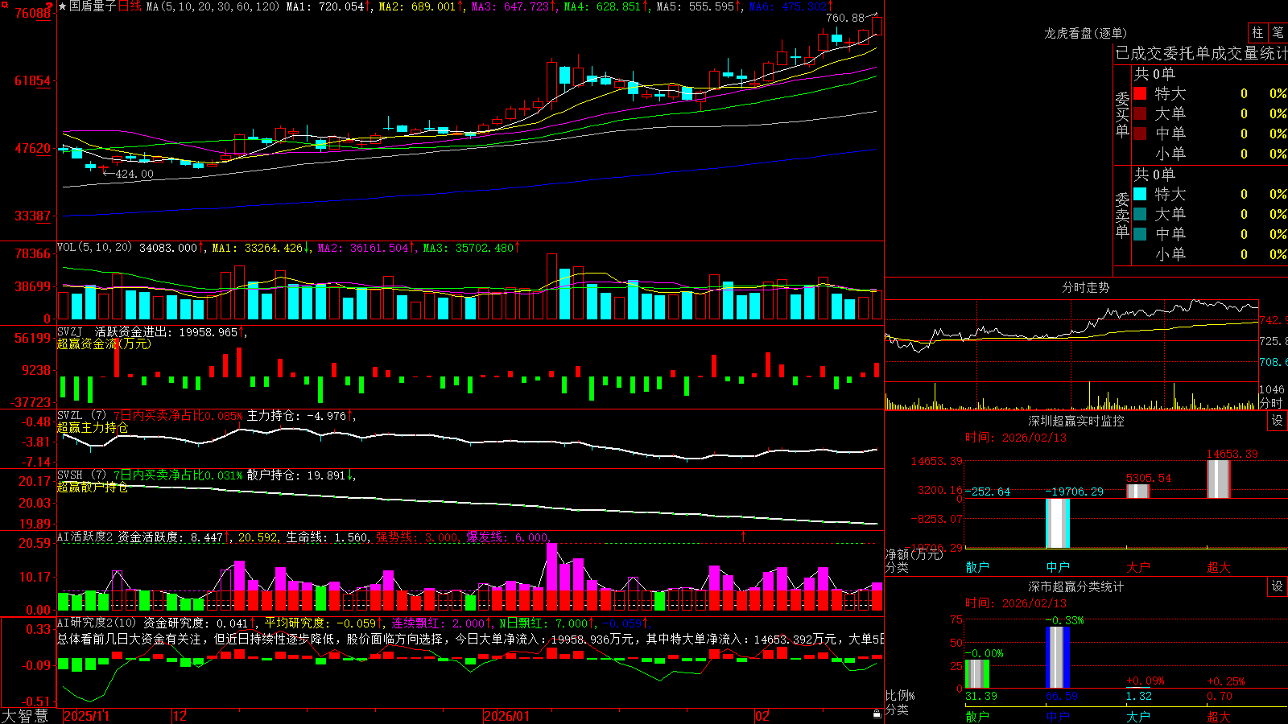
Task: Click the green 散户 bar labeled -0.00%
Action: point(977,674)
